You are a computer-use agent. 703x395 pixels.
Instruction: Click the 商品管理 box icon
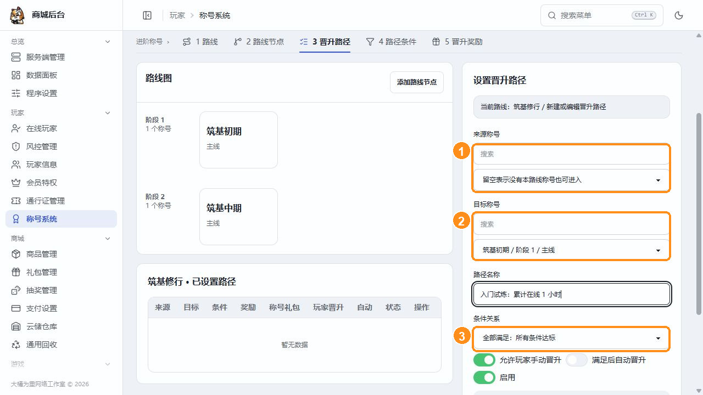pyautogui.click(x=16, y=254)
